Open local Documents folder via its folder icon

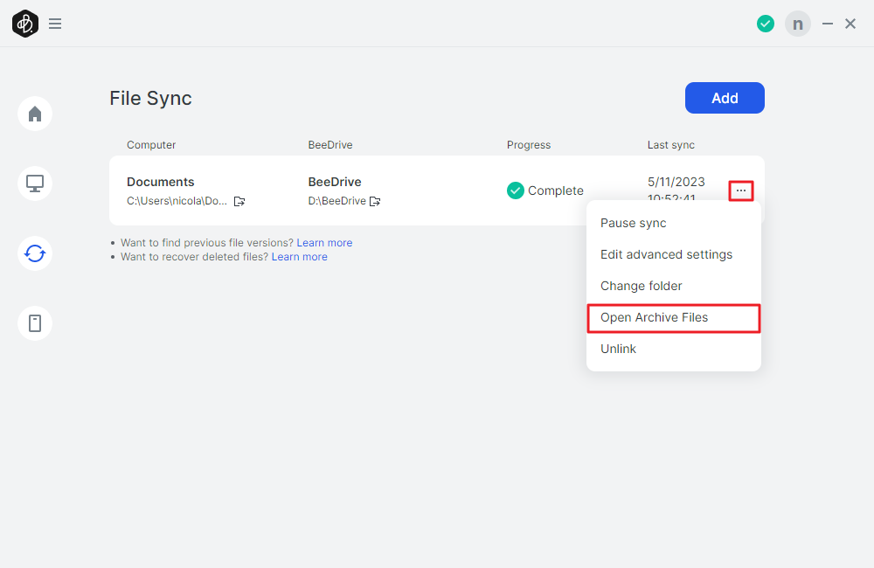tap(239, 201)
